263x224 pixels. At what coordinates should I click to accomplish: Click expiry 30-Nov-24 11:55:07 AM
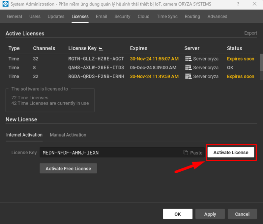(154, 59)
